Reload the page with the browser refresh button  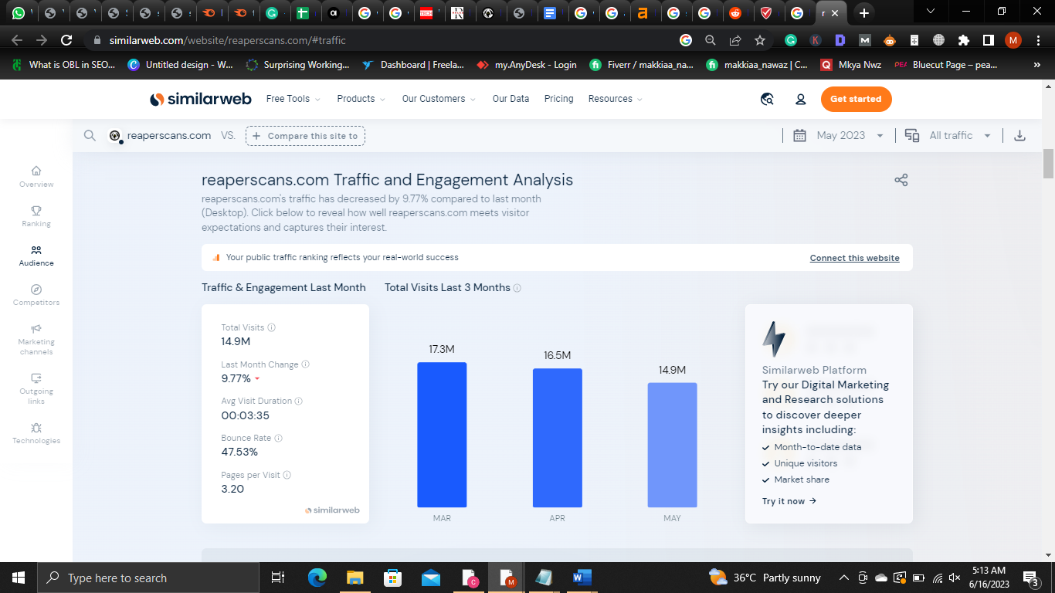(x=66, y=40)
